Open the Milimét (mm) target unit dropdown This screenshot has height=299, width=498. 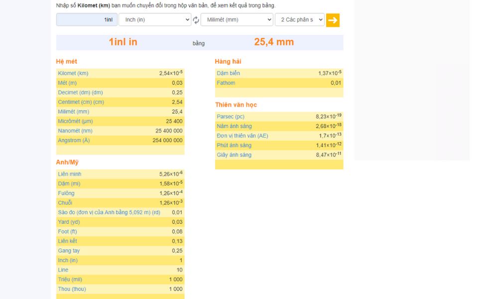pos(237,20)
